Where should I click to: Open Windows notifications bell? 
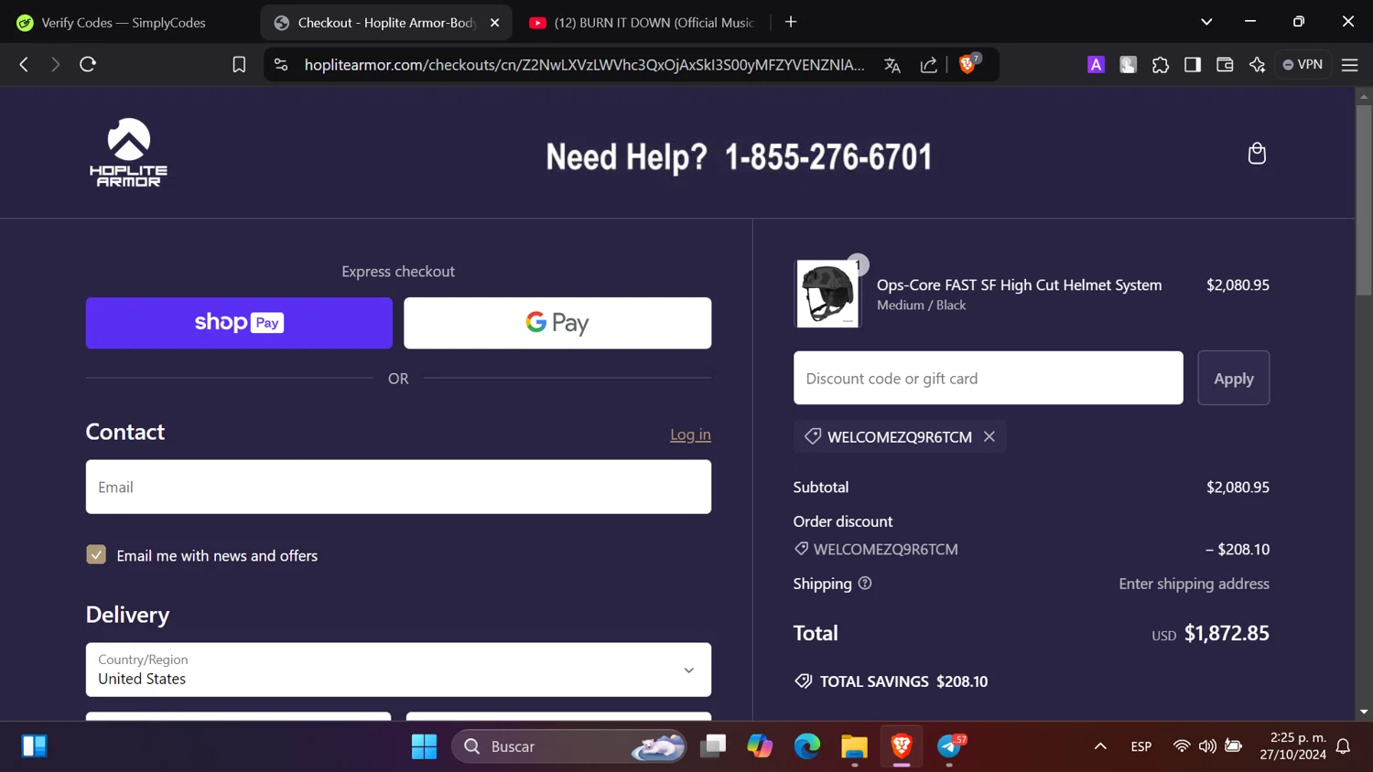point(1344,746)
